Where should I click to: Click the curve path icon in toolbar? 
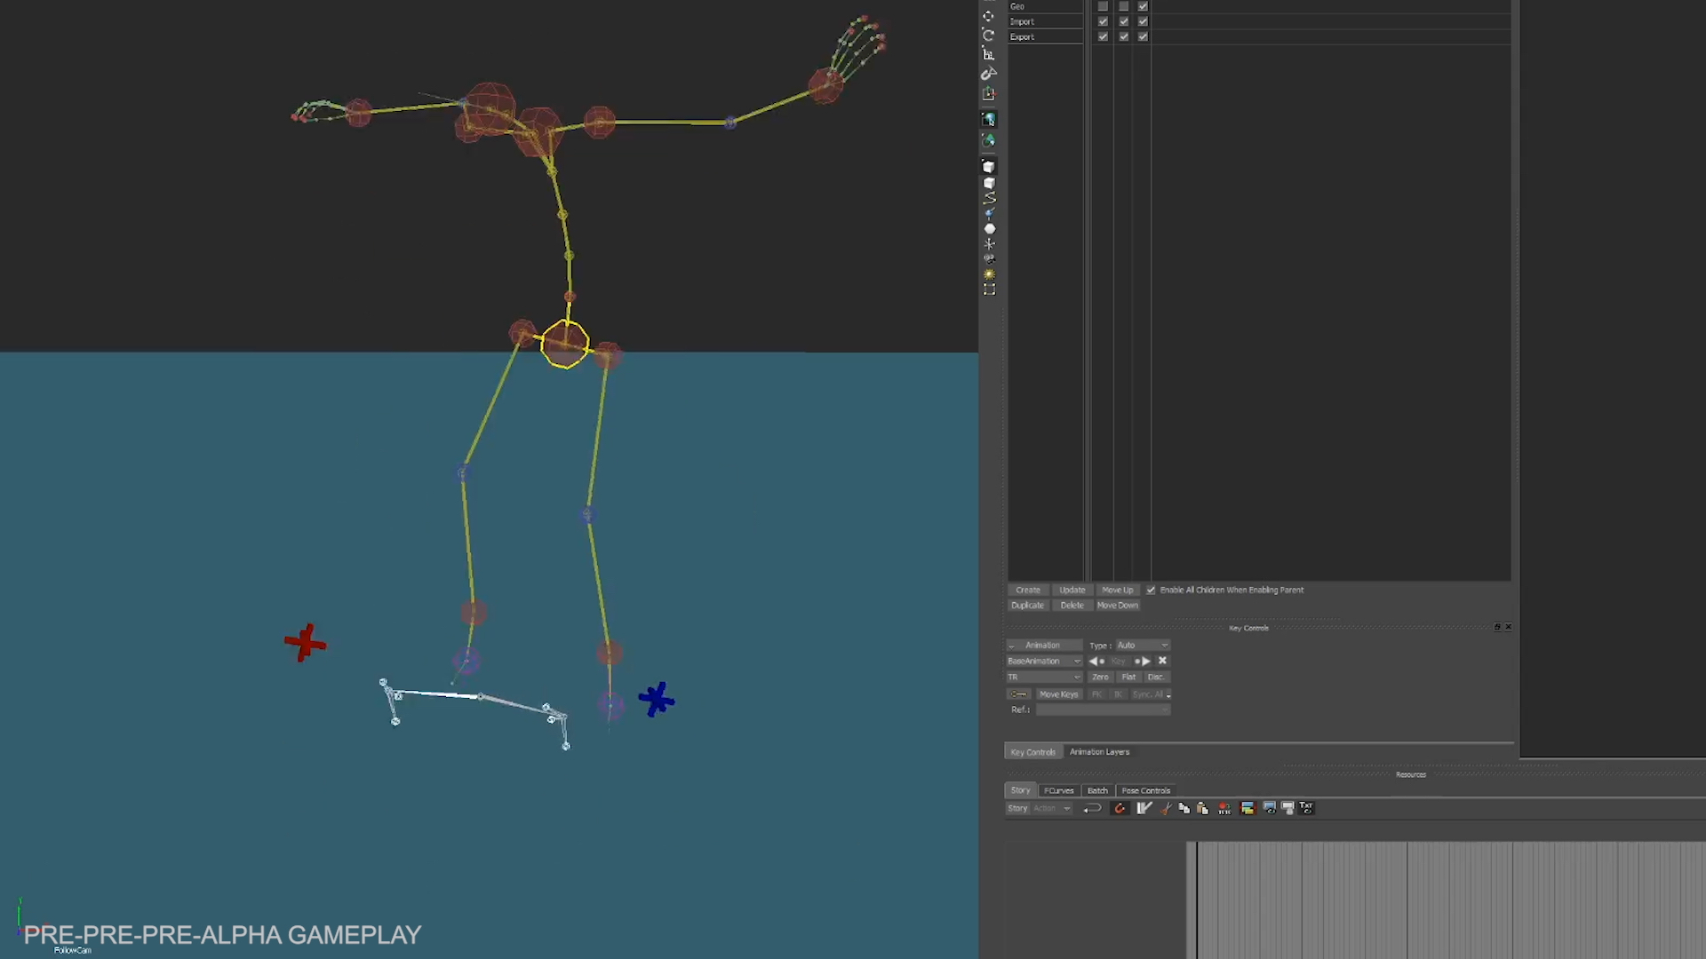pos(989,198)
